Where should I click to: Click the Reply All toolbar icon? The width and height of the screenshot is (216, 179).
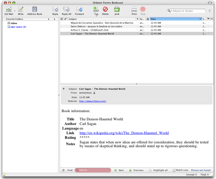[67, 9]
